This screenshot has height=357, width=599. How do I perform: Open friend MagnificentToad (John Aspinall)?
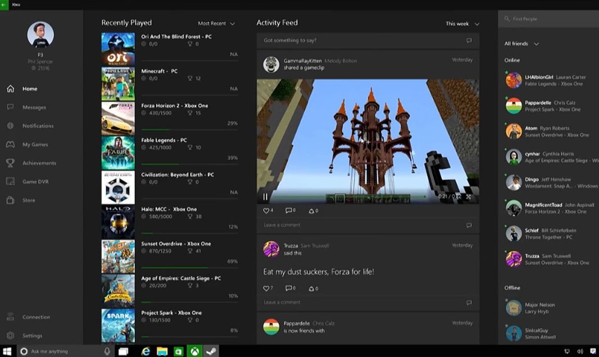click(x=550, y=209)
